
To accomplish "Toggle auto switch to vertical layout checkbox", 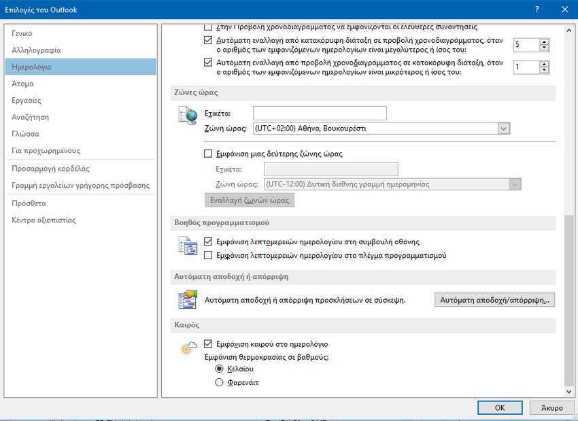I will click(208, 63).
